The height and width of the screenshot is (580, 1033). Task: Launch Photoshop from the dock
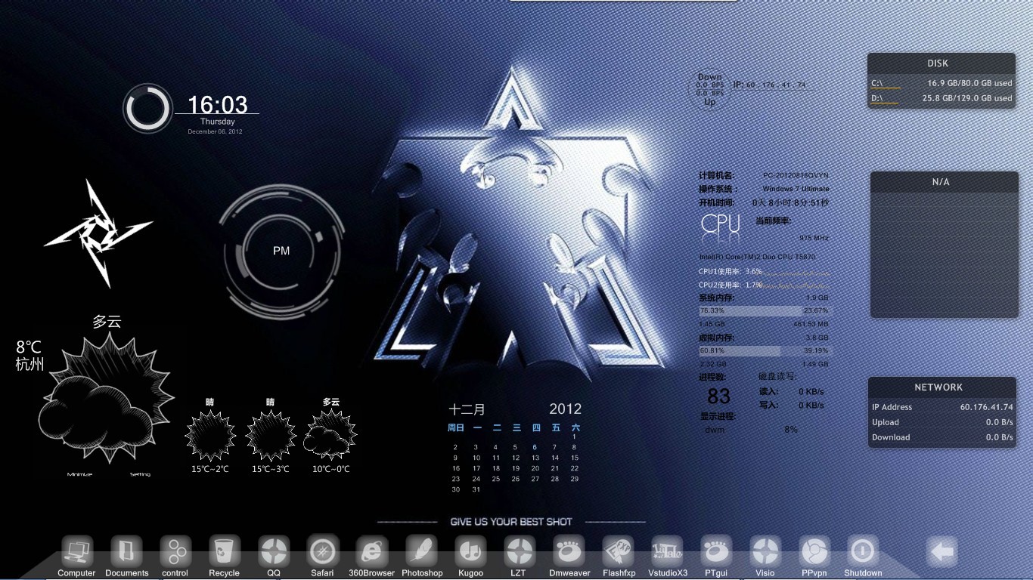pos(422,551)
